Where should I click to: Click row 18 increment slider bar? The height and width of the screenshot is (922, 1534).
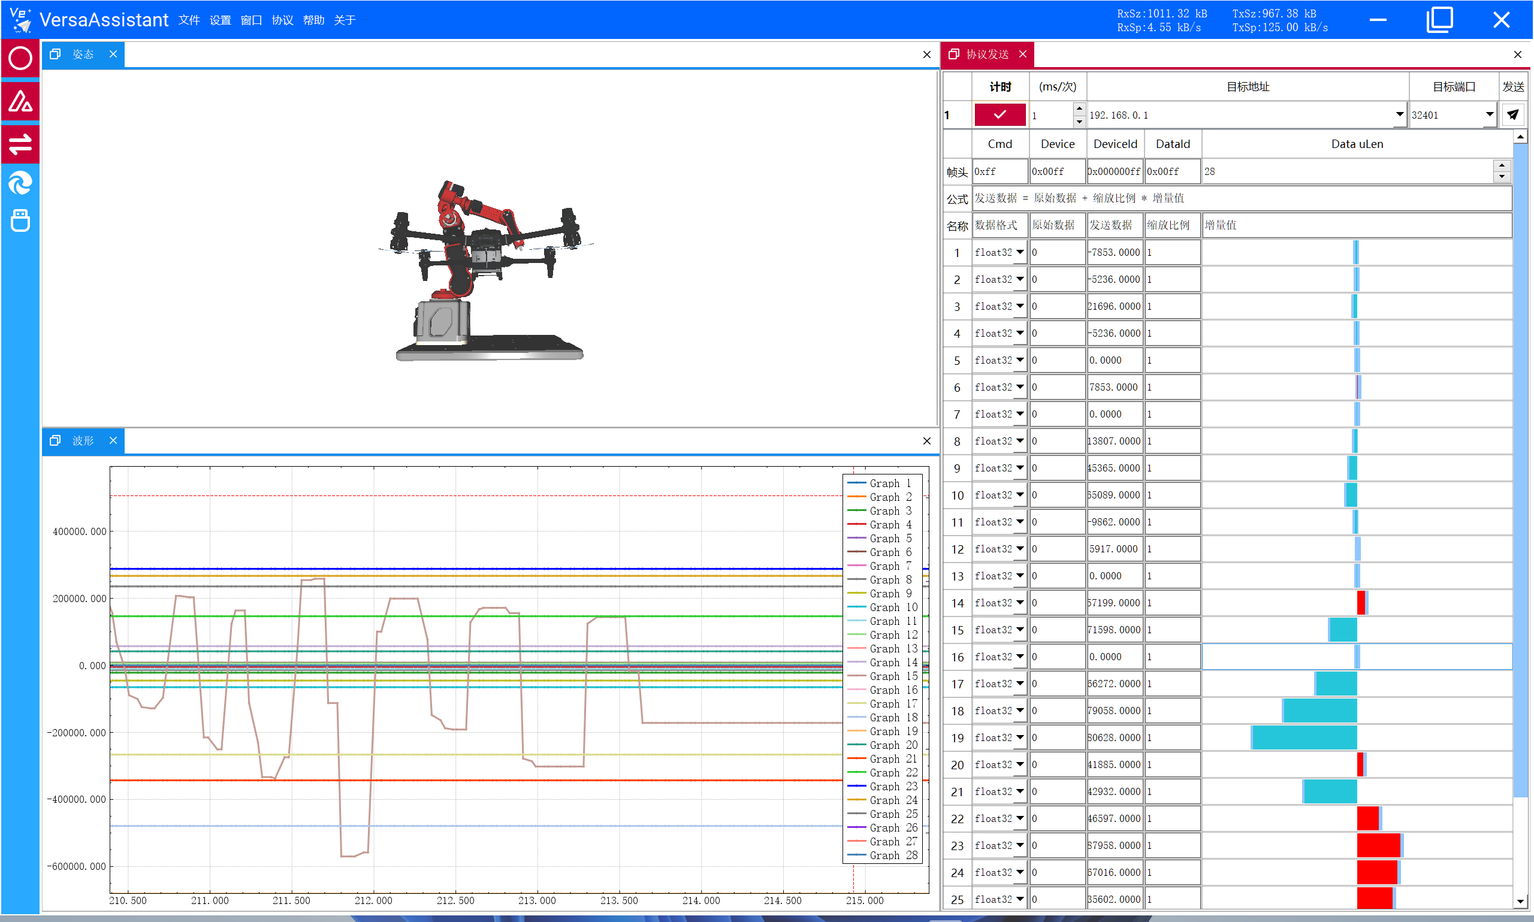1356,711
